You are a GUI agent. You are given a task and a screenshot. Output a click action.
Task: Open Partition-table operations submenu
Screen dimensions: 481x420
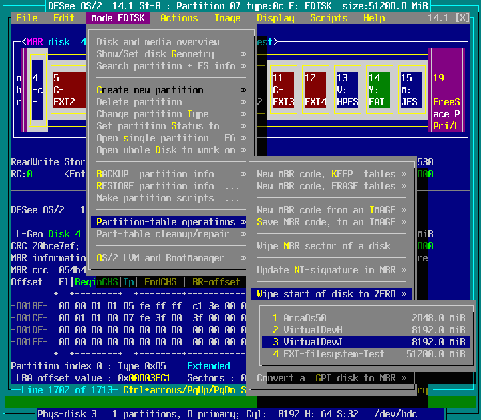coord(171,222)
